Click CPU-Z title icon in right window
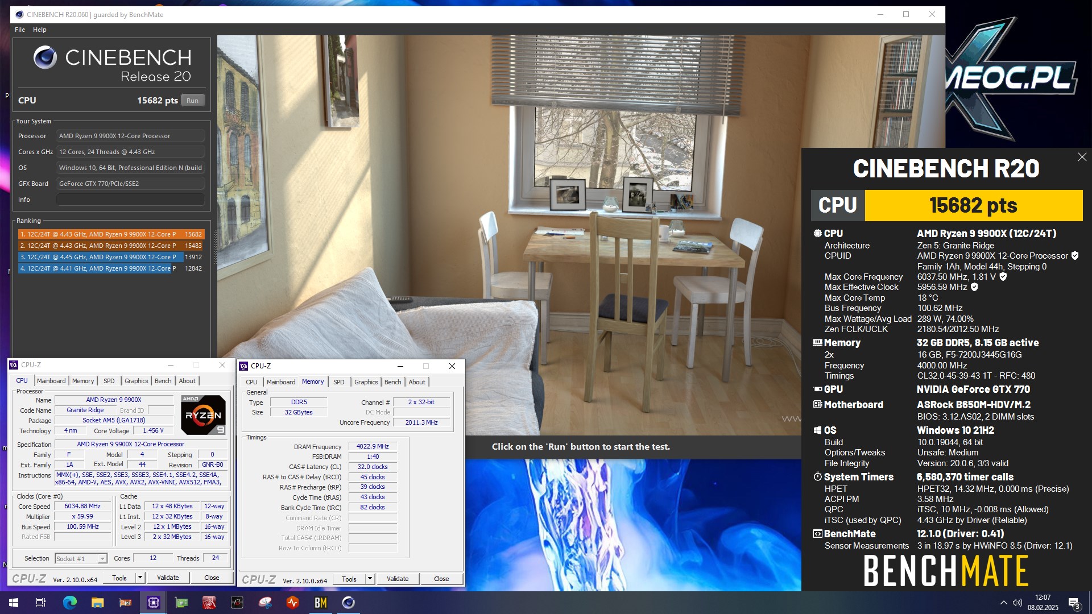Screen dimensions: 1092x614 [244, 366]
